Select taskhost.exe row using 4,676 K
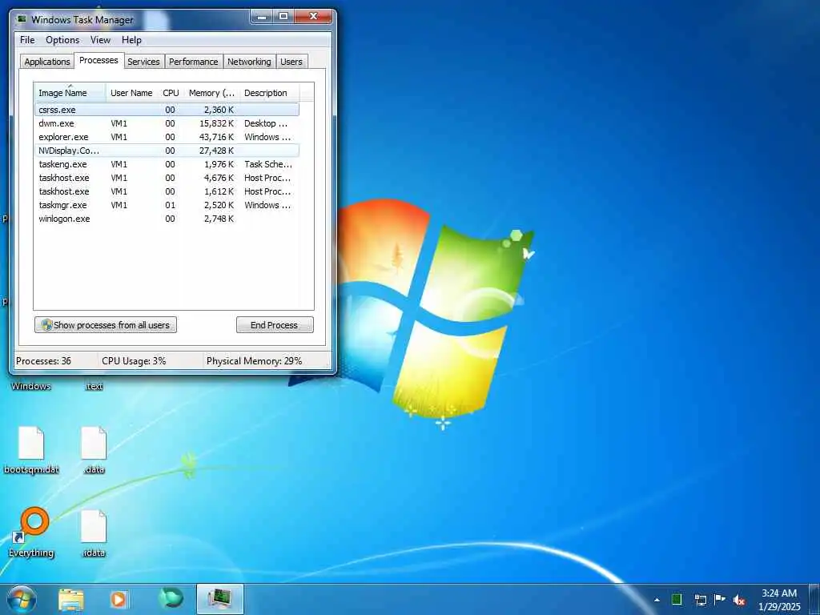Viewport: 820px width, 615px height. 167,178
